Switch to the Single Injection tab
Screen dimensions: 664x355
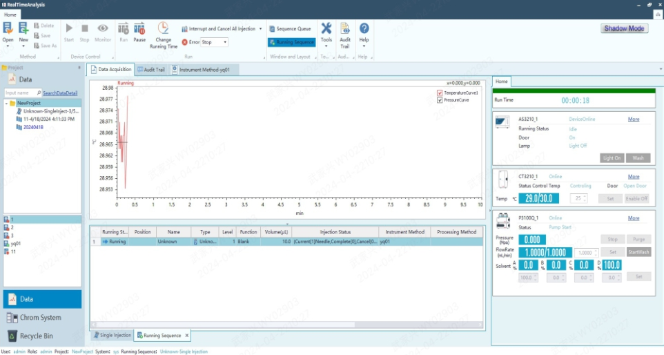pyautogui.click(x=112, y=336)
